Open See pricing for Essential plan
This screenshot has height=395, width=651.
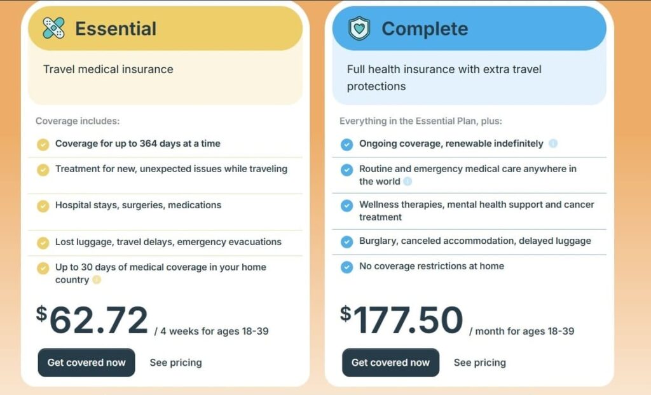tap(175, 363)
